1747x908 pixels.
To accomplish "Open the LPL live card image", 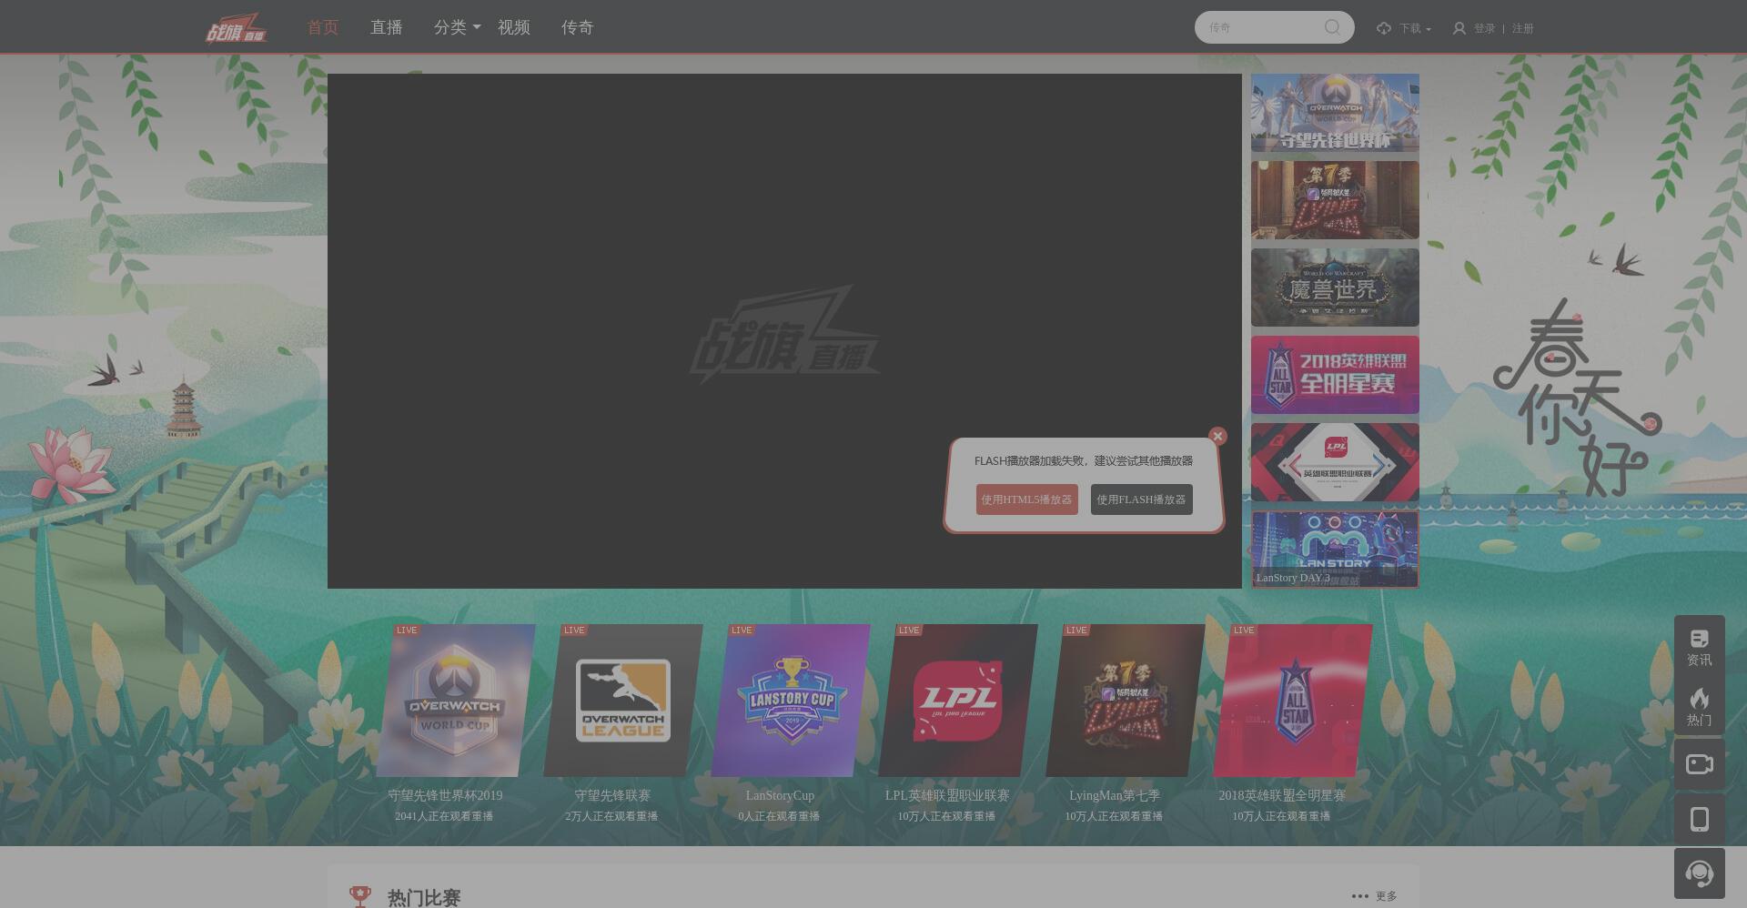I will (957, 701).
